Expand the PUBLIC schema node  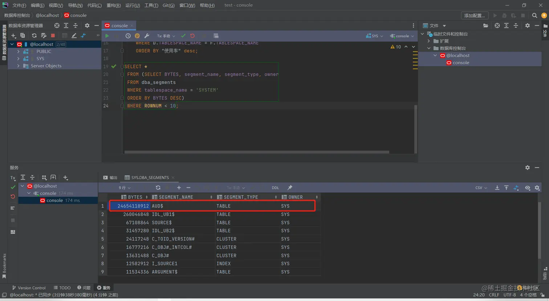[x=19, y=51]
